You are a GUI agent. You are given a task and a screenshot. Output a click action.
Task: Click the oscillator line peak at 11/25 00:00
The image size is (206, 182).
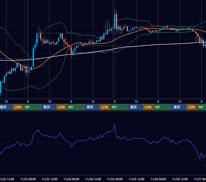[115, 125]
